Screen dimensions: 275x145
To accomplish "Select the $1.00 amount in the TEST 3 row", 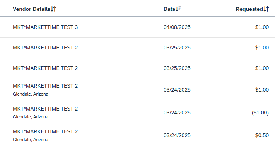I will pos(262,27).
